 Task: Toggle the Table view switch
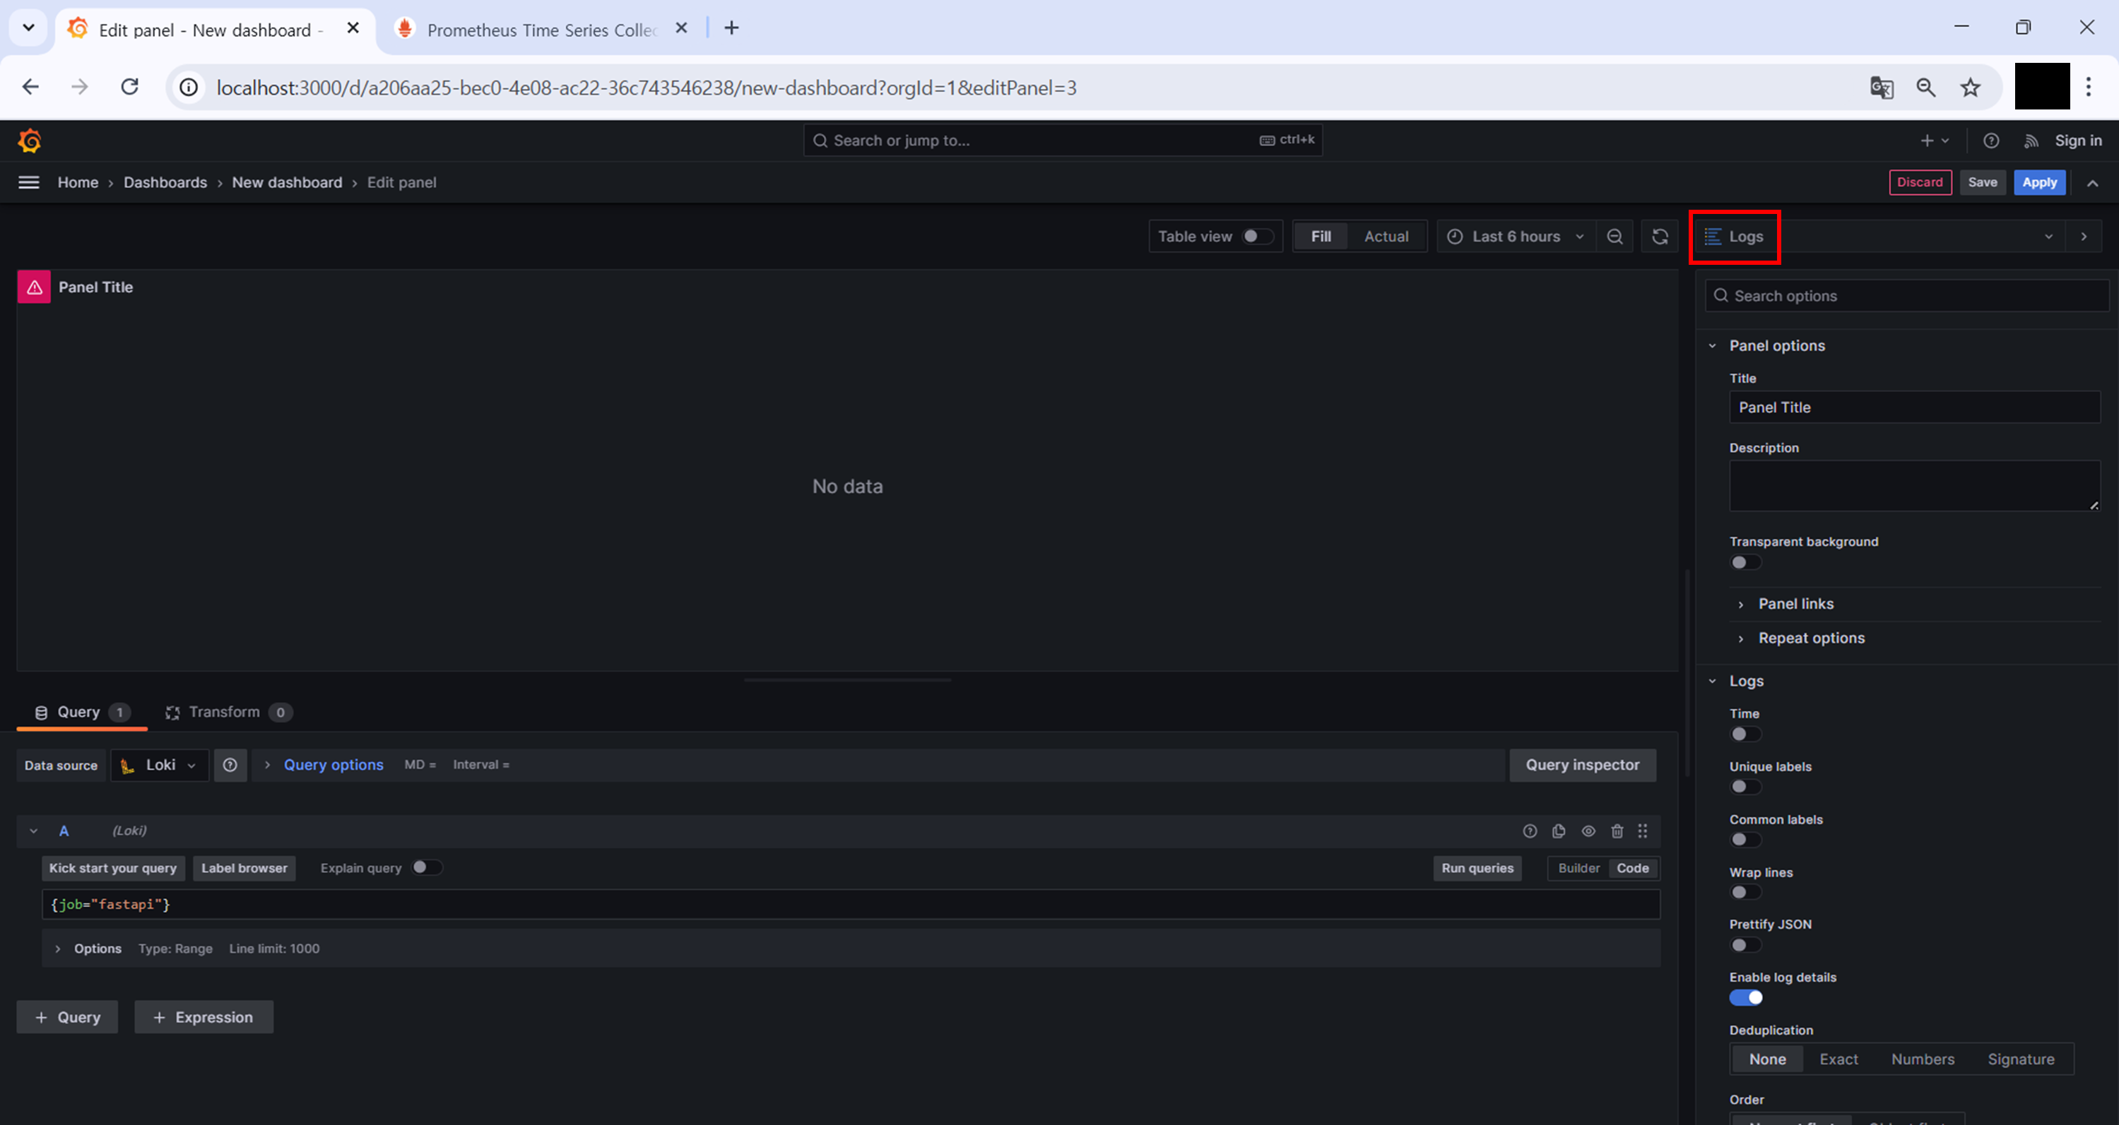click(x=1257, y=237)
